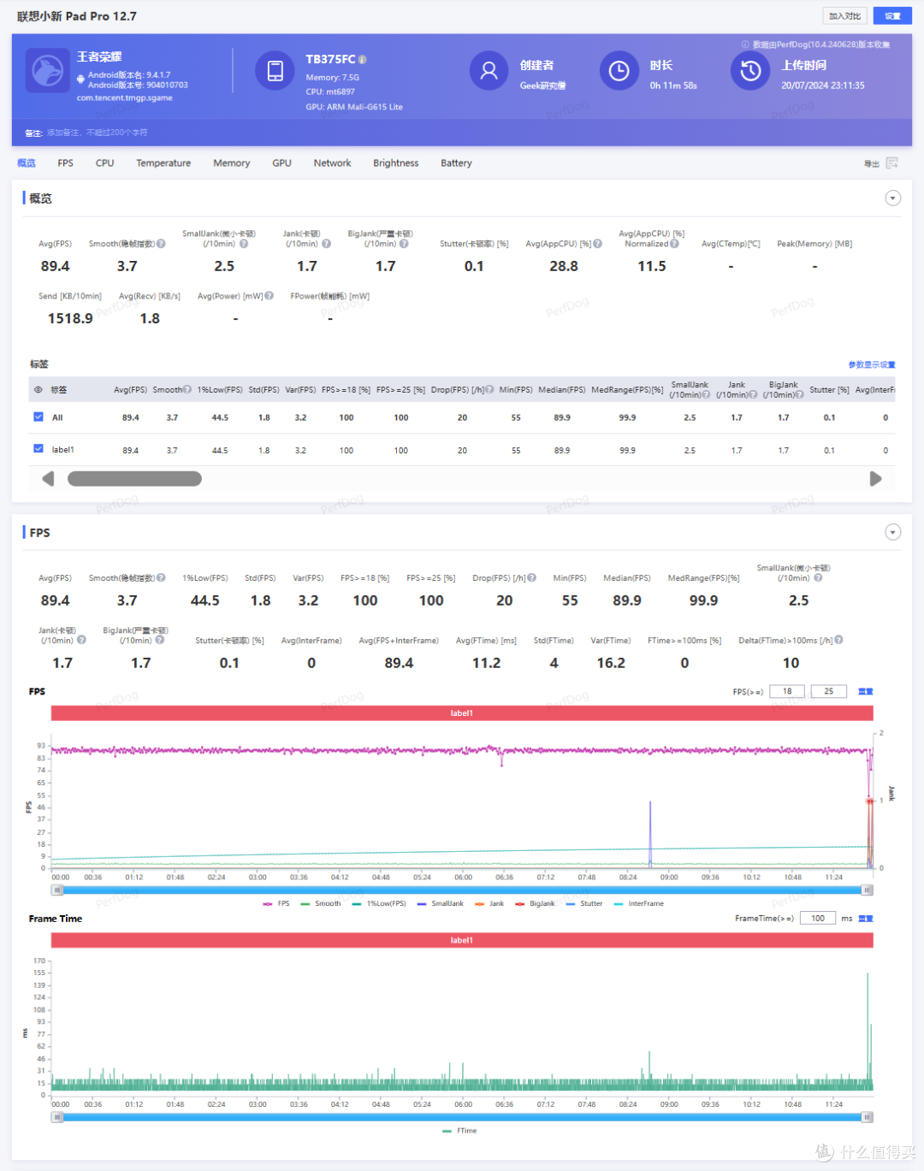The width and height of the screenshot is (924, 1171).
Task: Click reset link beside FPS threshold inputs
Action: coord(866,691)
